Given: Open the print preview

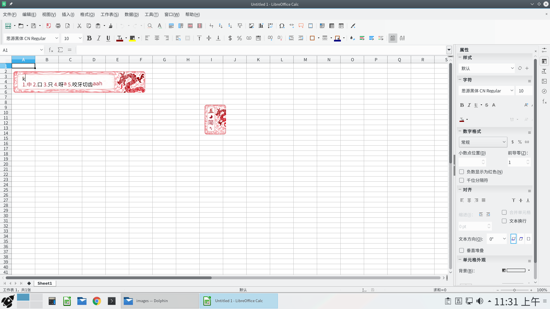Looking at the screenshot, I should pyautogui.click(x=68, y=26).
